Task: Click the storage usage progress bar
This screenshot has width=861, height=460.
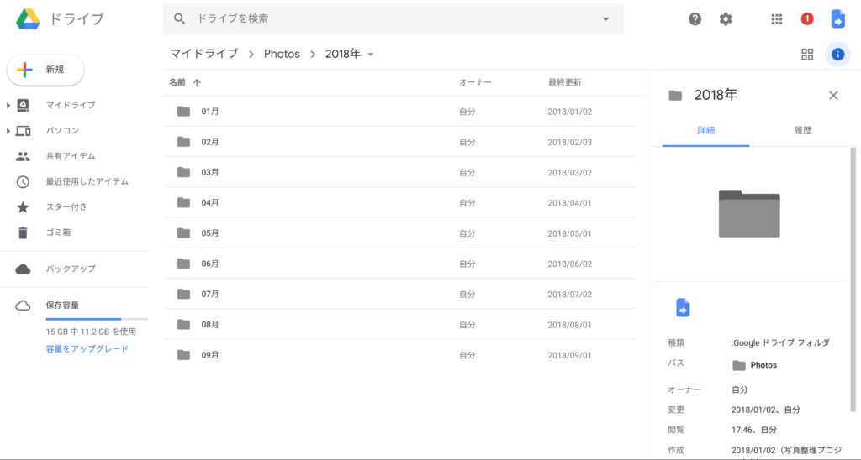Action: (x=96, y=320)
